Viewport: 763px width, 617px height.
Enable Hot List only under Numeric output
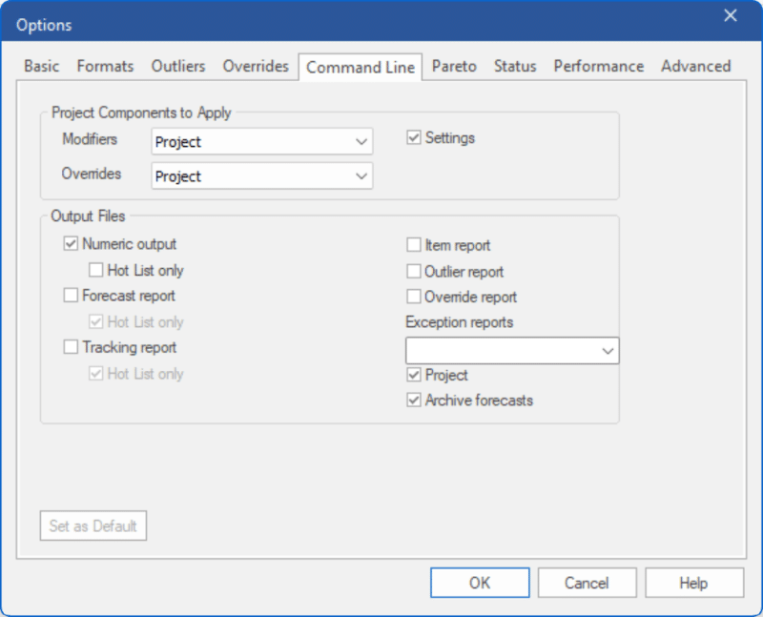[x=95, y=270]
